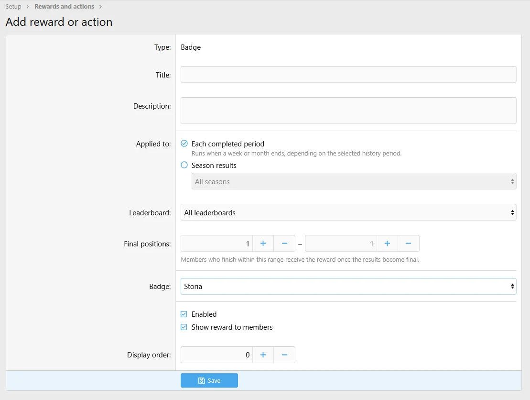Click the 'Final positions:' label
The width and height of the screenshot is (530, 400).
147,244
